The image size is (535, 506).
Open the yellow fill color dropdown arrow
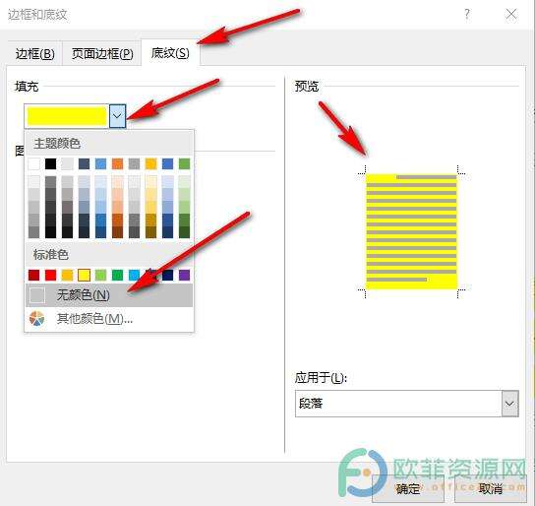[117, 116]
